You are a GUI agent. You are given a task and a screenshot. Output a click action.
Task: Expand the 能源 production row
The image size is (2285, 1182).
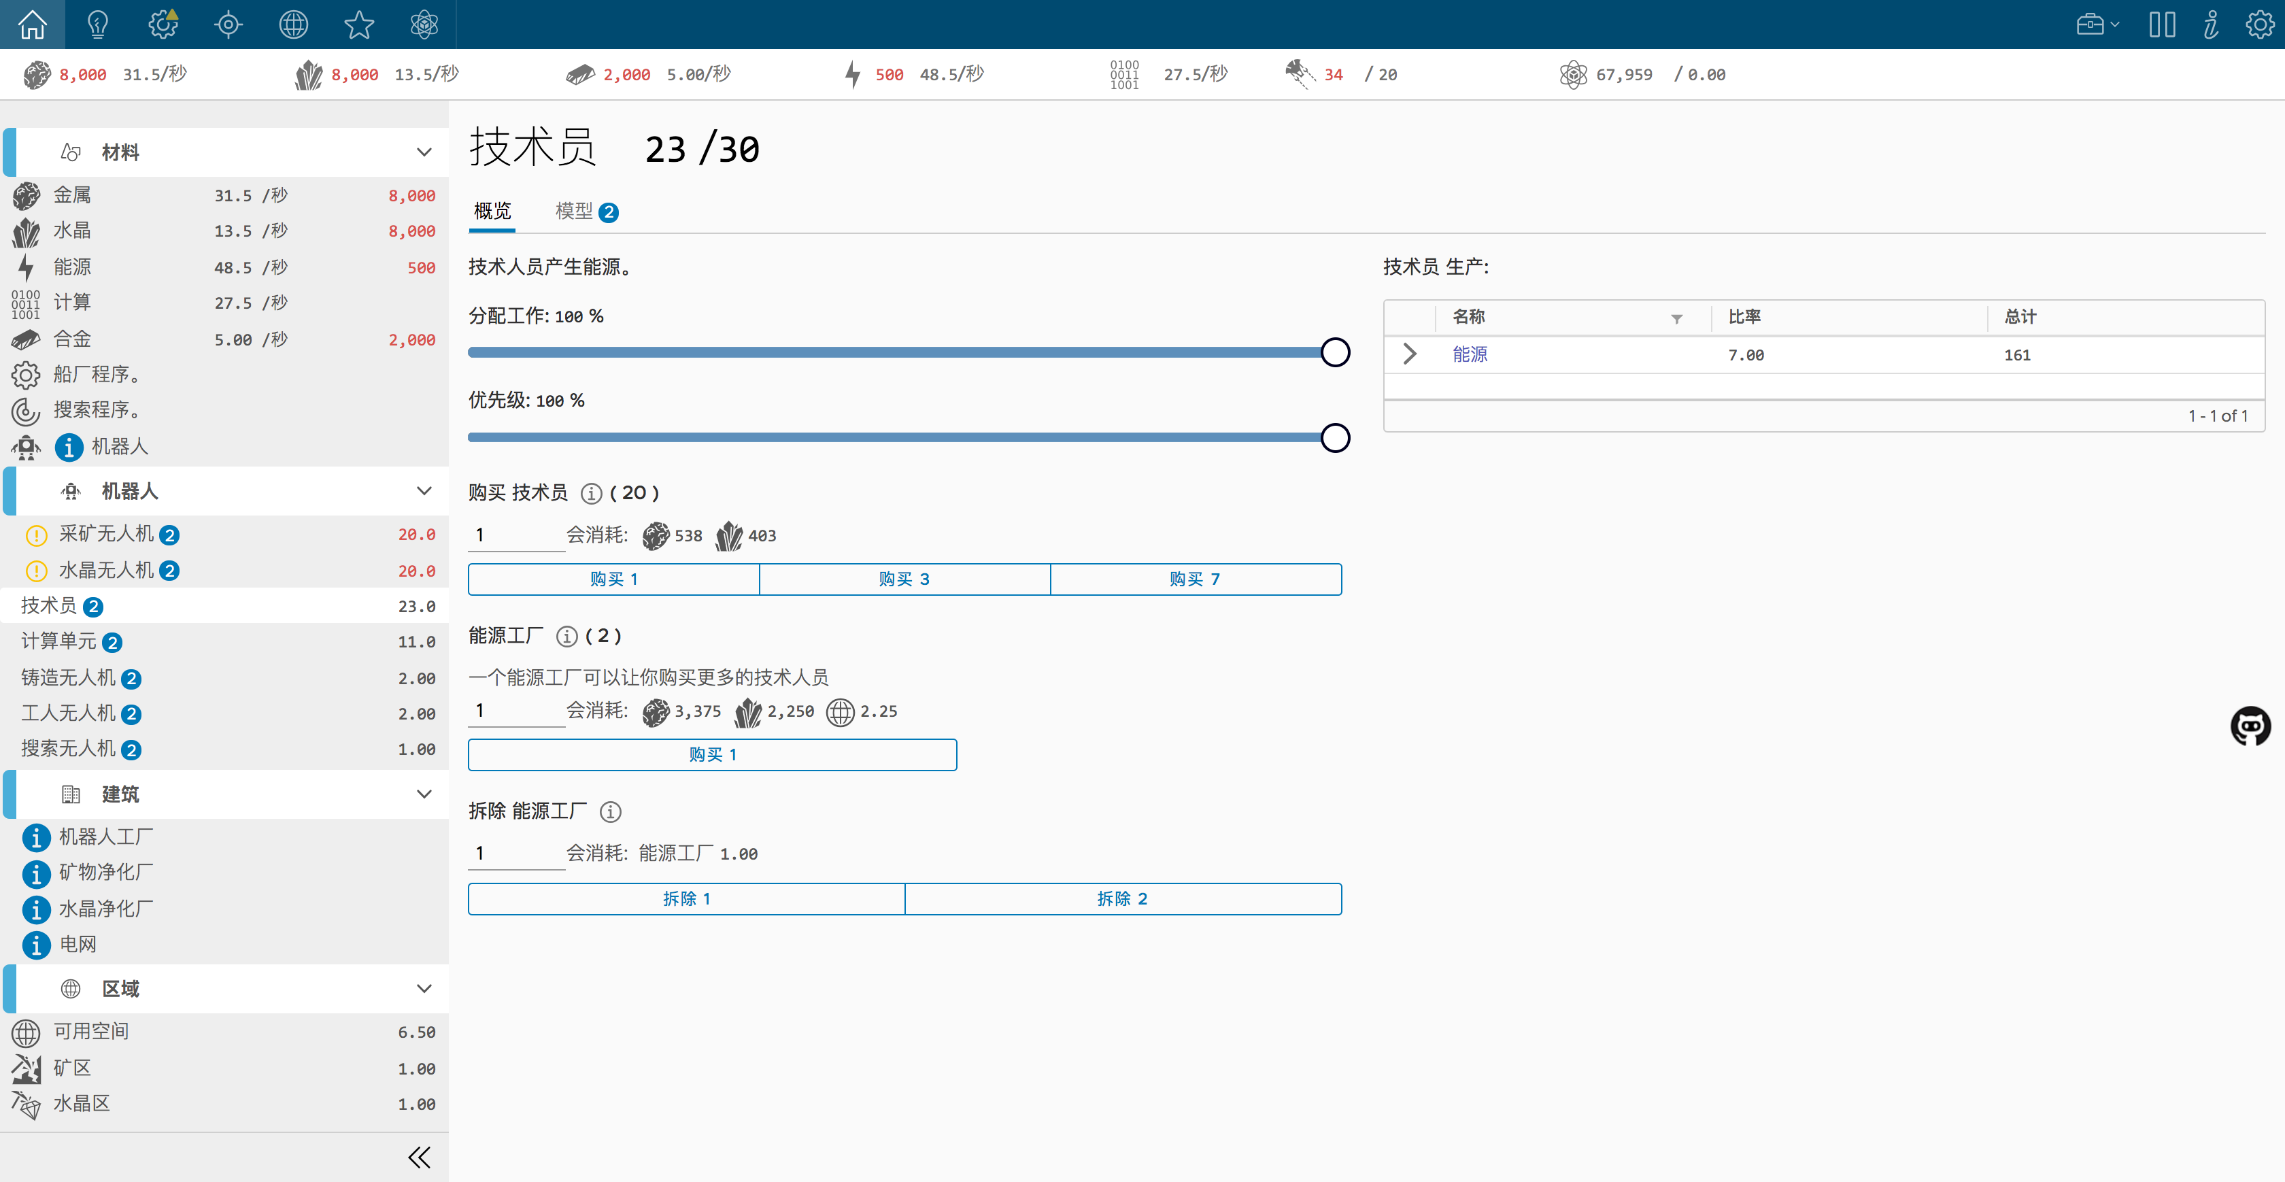[1410, 354]
